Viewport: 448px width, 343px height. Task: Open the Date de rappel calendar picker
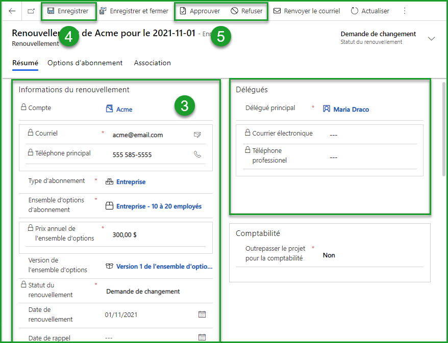click(x=202, y=337)
